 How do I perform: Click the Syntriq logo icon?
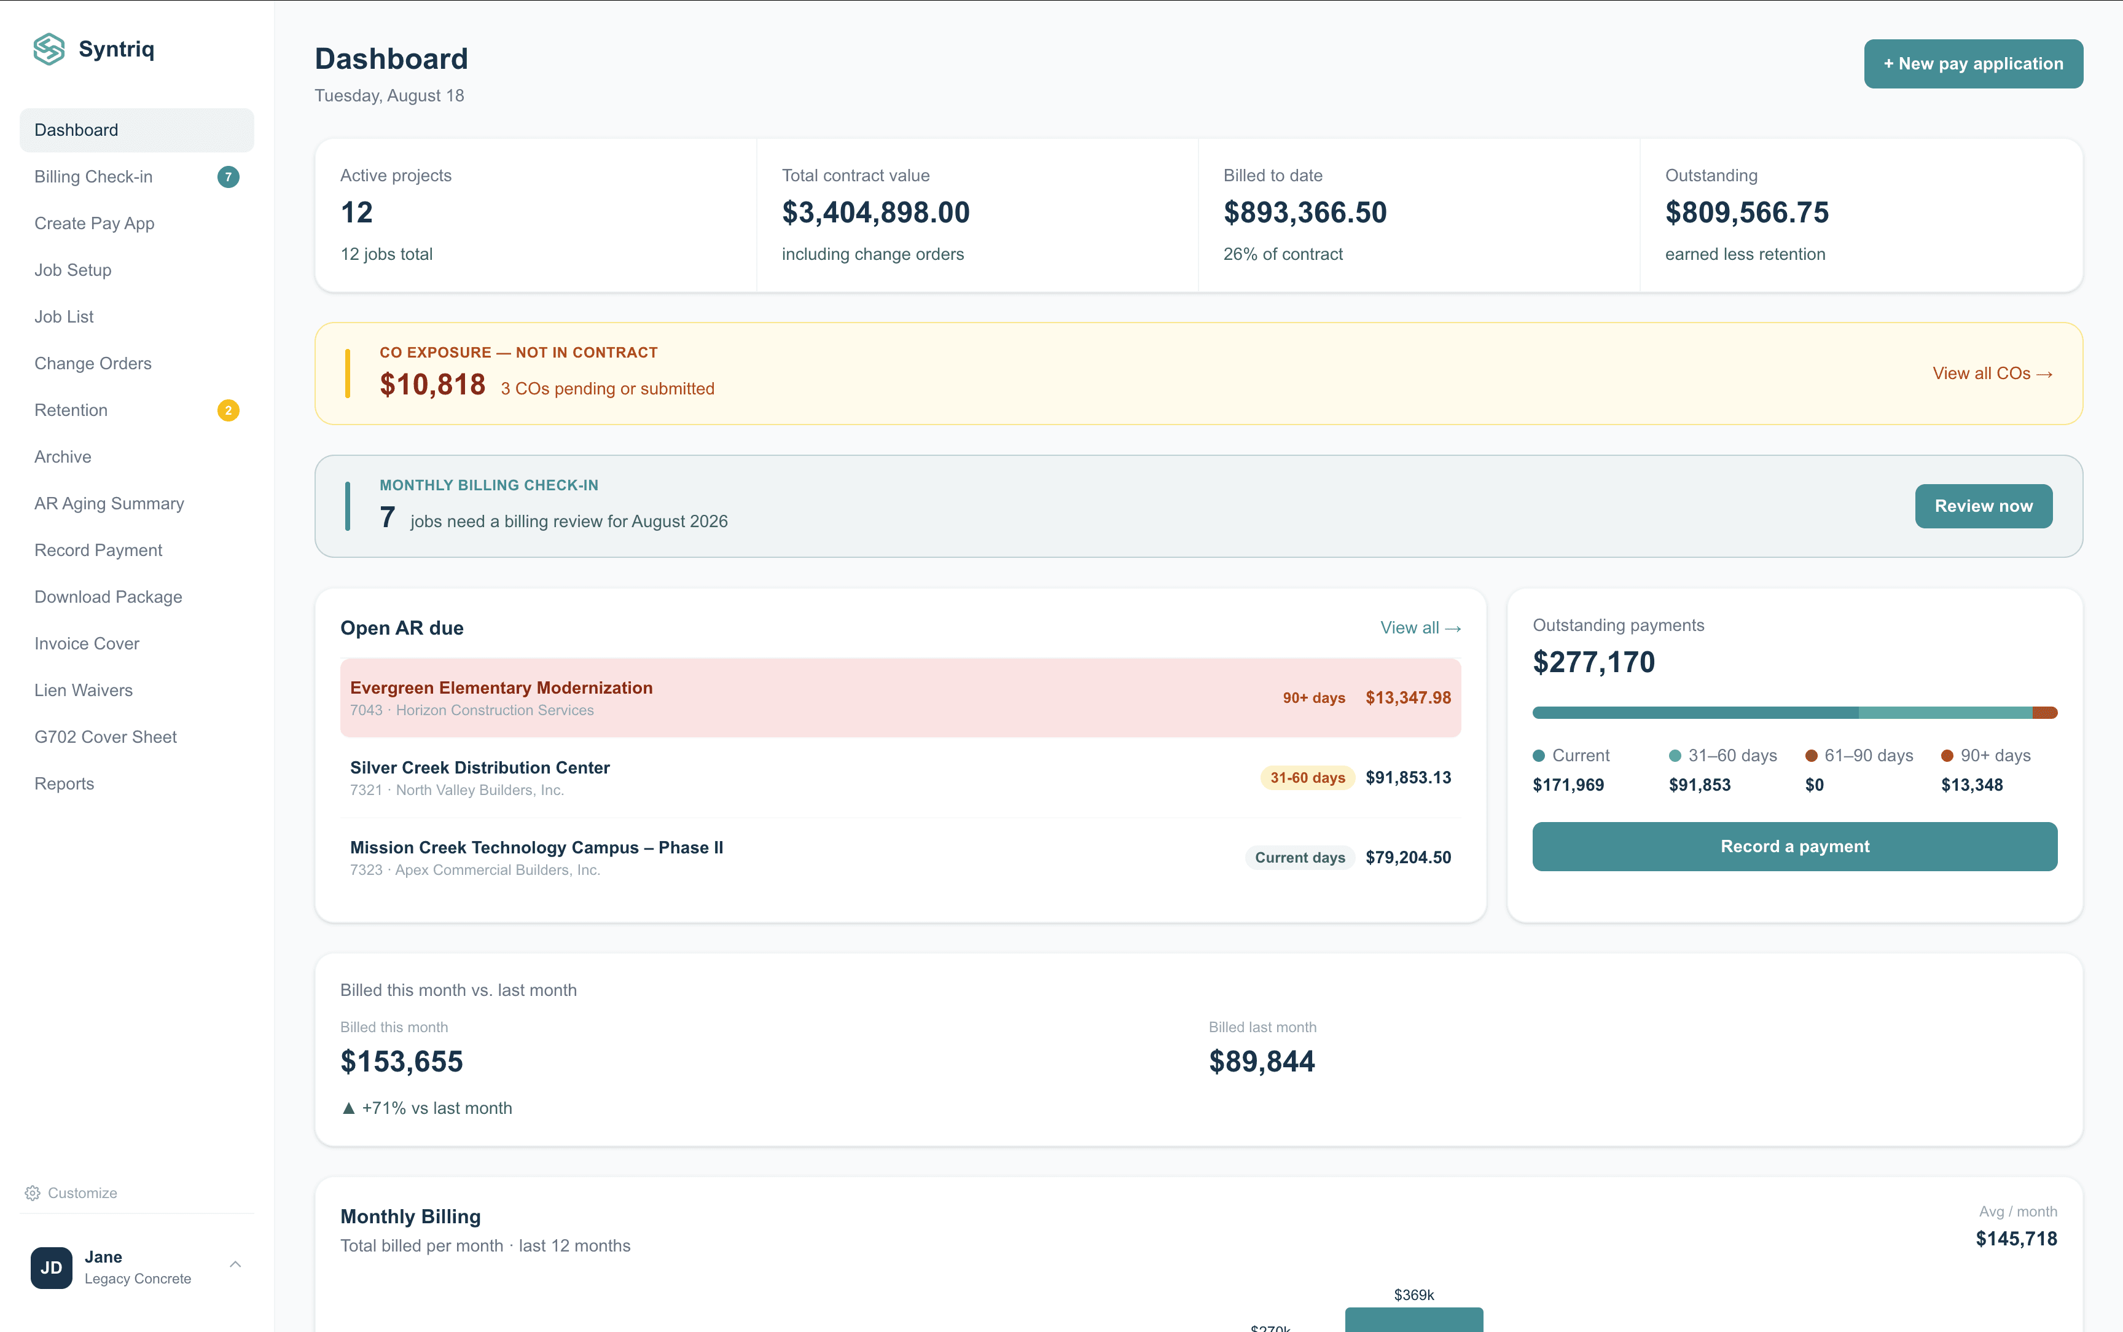[x=49, y=49]
